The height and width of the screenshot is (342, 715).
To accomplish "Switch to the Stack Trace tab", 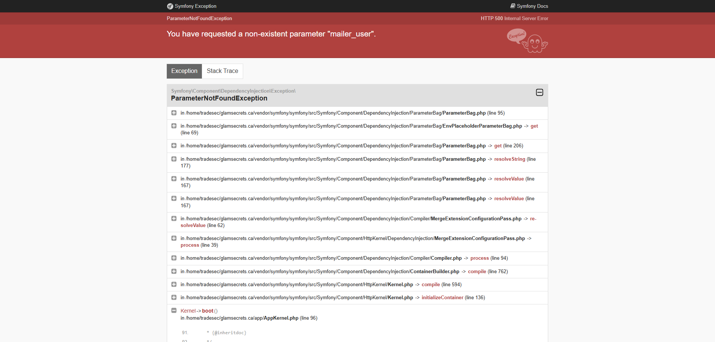I will [x=222, y=71].
